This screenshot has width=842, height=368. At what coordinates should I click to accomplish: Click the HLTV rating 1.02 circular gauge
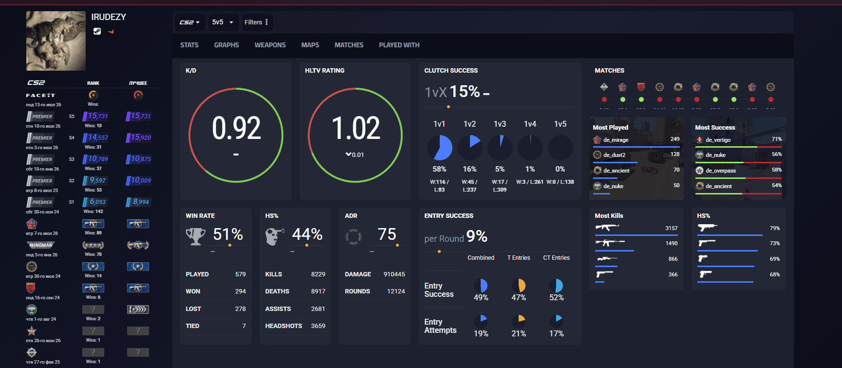(x=356, y=135)
